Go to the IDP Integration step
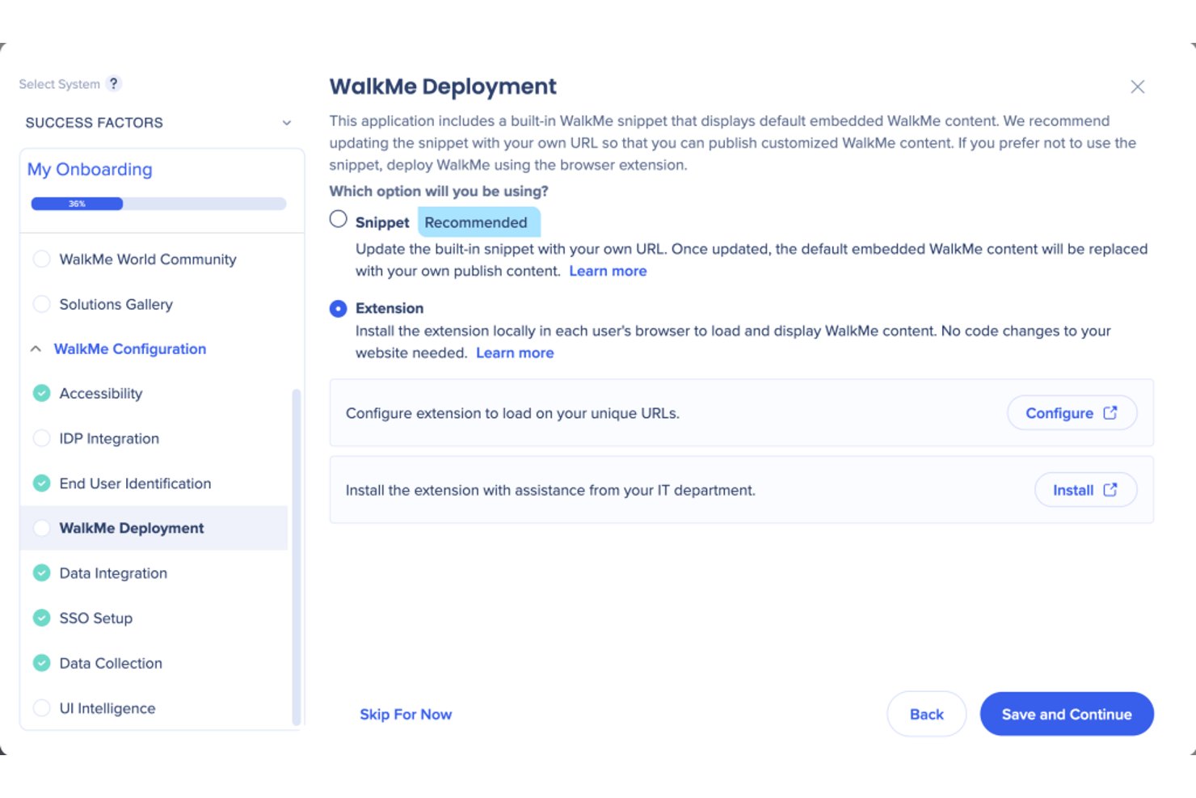The height and width of the screenshot is (798, 1196). [x=109, y=438]
